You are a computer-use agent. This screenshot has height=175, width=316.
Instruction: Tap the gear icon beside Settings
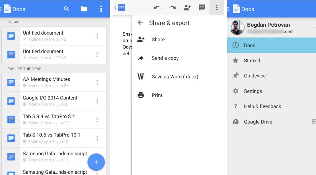tap(236, 91)
